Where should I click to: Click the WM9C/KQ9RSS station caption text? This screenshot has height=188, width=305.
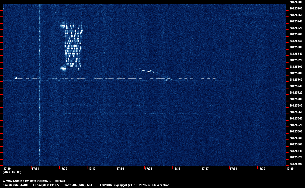point(34,181)
